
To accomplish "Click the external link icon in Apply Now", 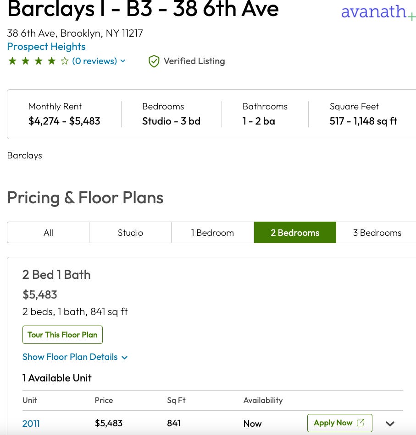I will [361, 423].
